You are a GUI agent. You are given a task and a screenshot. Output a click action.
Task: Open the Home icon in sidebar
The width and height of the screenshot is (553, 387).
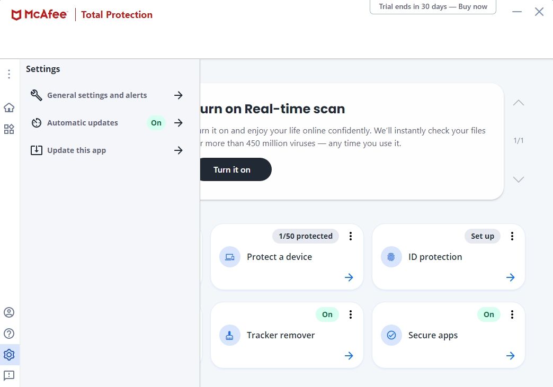click(9, 108)
